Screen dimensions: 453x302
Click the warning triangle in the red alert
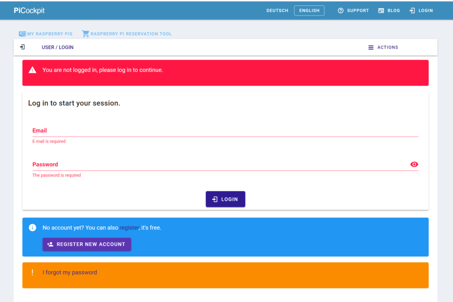click(32, 70)
